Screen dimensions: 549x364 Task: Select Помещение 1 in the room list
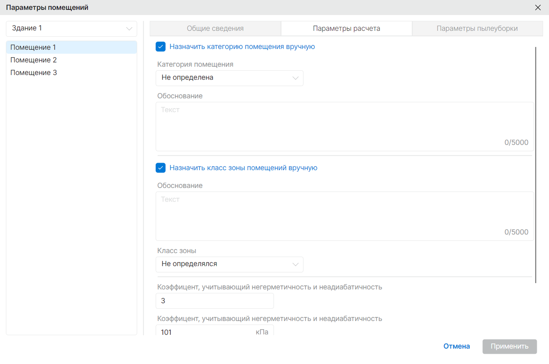(71, 47)
